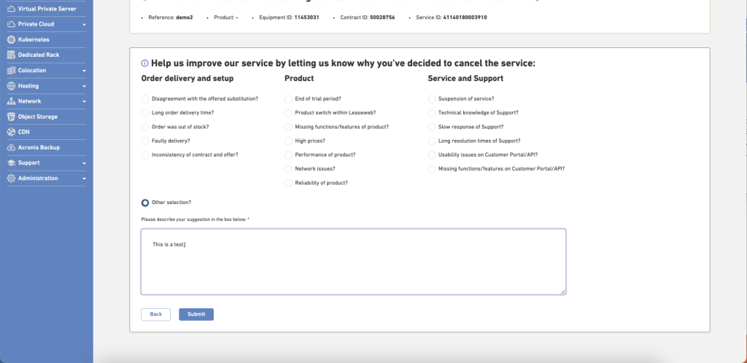The width and height of the screenshot is (747, 363).
Task: Click the Object Storage bucket icon
Action: [11, 117]
